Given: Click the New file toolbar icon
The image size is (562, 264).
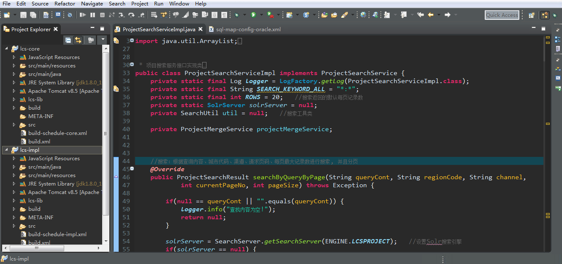Looking at the screenshot, I should 7,15.
